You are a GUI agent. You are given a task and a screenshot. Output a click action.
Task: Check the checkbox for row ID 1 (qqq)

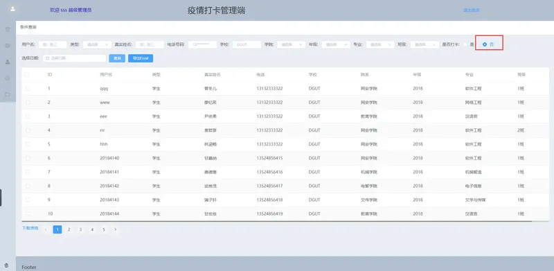[28, 89]
